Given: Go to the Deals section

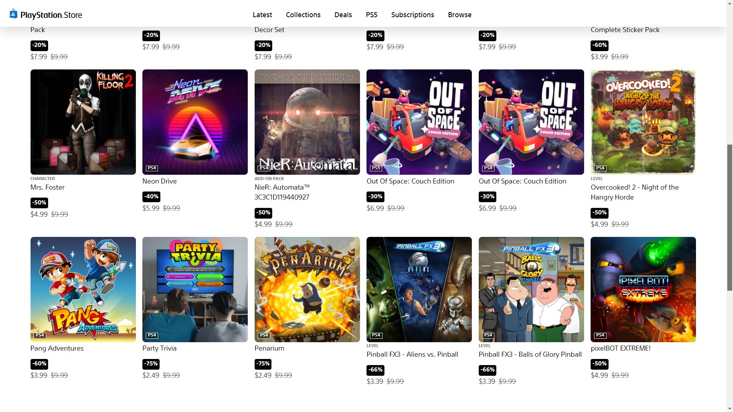Looking at the screenshot, I should pyautogui.click(x=343, y=15).
